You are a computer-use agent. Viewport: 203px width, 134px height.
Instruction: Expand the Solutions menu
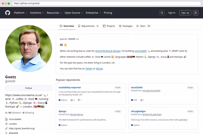coord(37,13)
